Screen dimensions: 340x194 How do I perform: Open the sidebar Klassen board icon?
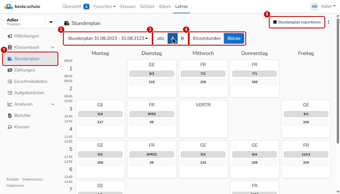(x=10, y=127)
